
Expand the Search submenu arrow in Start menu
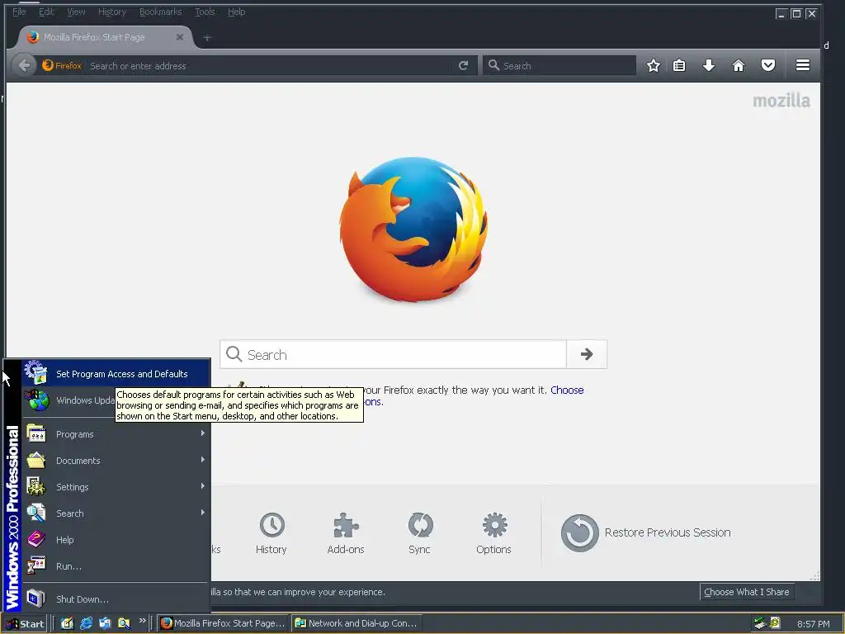203,513
